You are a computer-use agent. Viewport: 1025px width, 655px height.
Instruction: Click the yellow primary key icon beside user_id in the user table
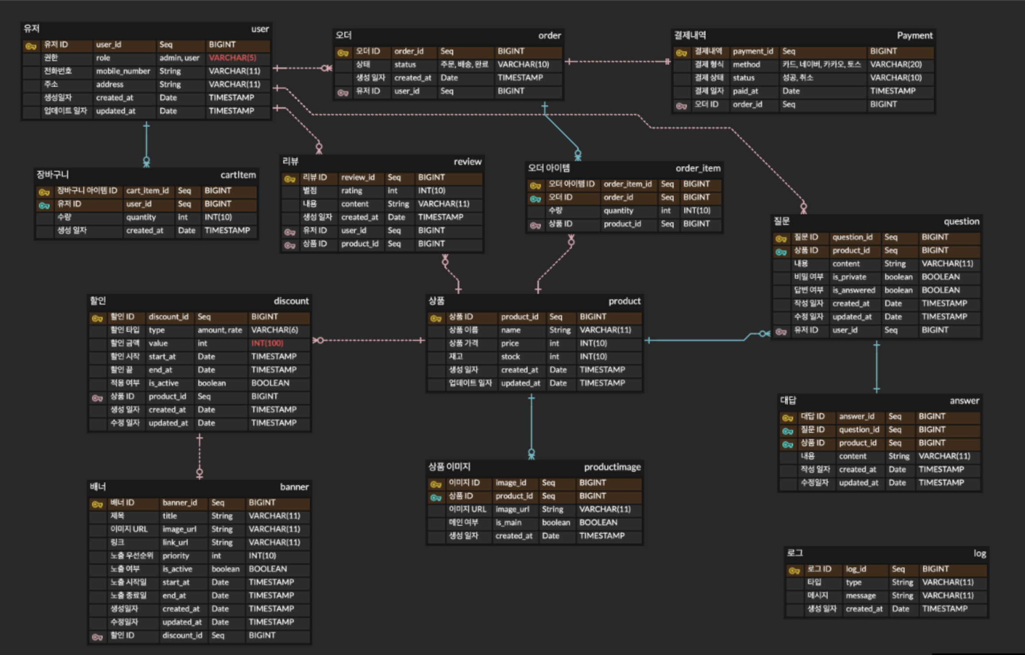[x=31, y=46]
